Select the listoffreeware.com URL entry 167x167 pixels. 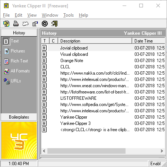pos(95,92)
